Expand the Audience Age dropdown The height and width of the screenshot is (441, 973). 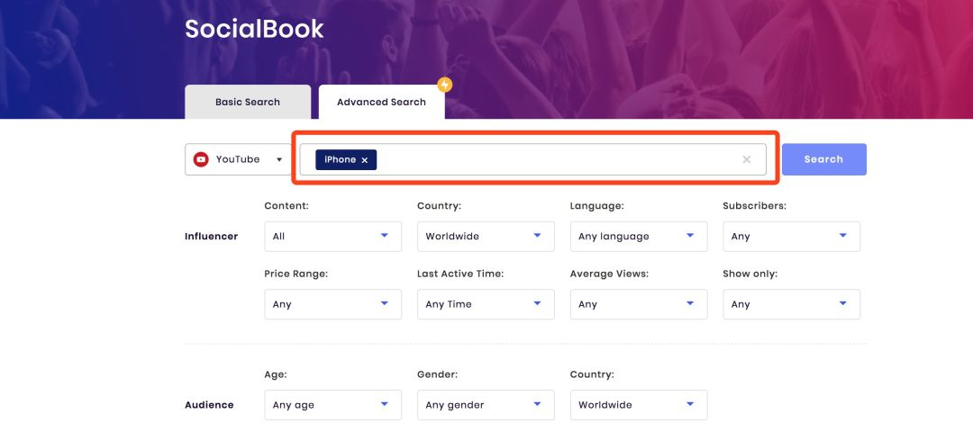coord(333,405)
